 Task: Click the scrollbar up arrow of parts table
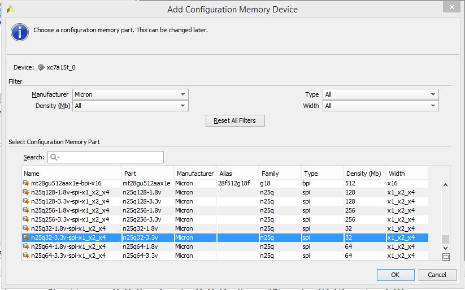pos(445,185)
